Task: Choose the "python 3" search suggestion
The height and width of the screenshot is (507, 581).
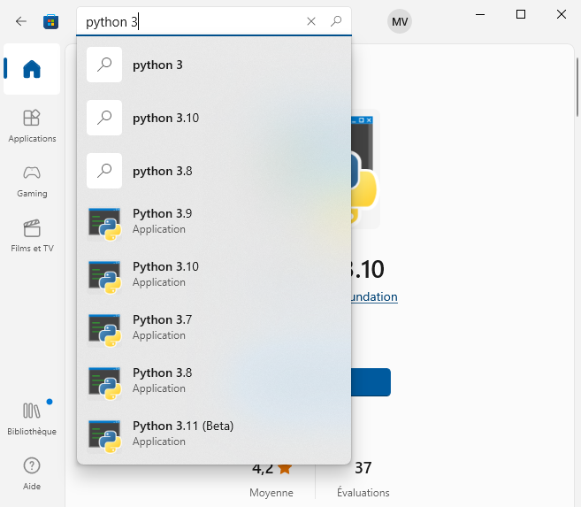Action: (214, 65)
